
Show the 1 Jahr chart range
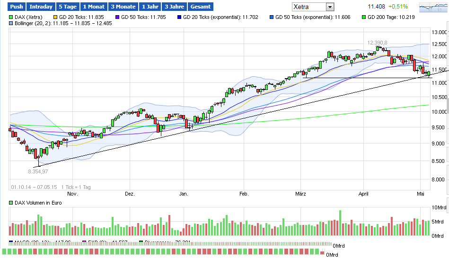[150, 7]
